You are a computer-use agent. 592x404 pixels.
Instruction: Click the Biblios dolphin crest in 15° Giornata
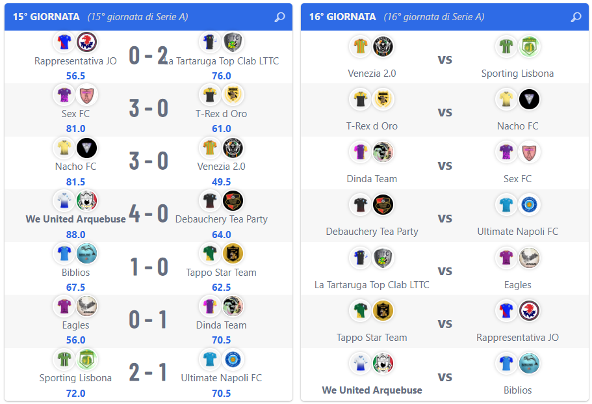click(87, 253)
